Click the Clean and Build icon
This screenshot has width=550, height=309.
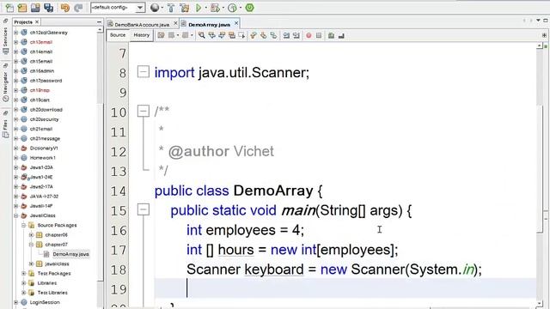pos(184,8)
